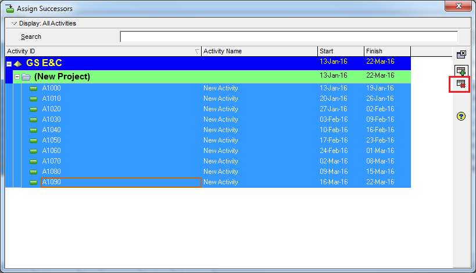Click the Remove assignment icon with red X

coord(461,84)
